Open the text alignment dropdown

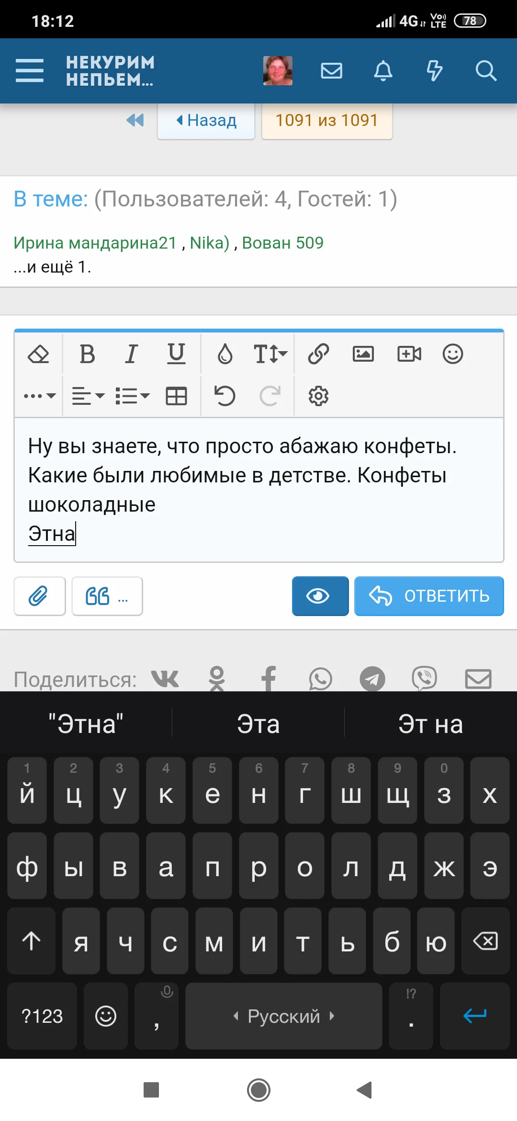[x=88, y=396]
